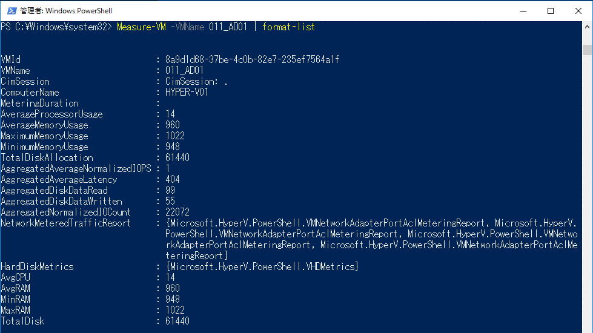Click the format-list text in the command
Screen dimensions: 593x333
tap(289, 27)
